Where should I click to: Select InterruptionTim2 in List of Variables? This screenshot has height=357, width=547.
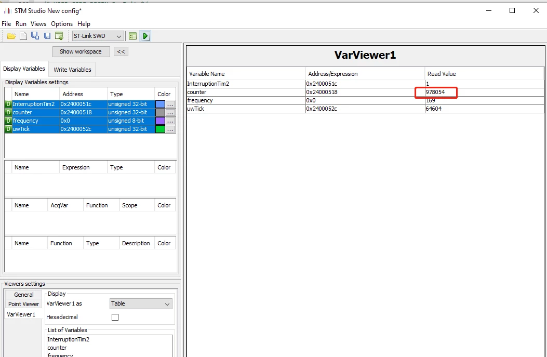pos(69,339)
